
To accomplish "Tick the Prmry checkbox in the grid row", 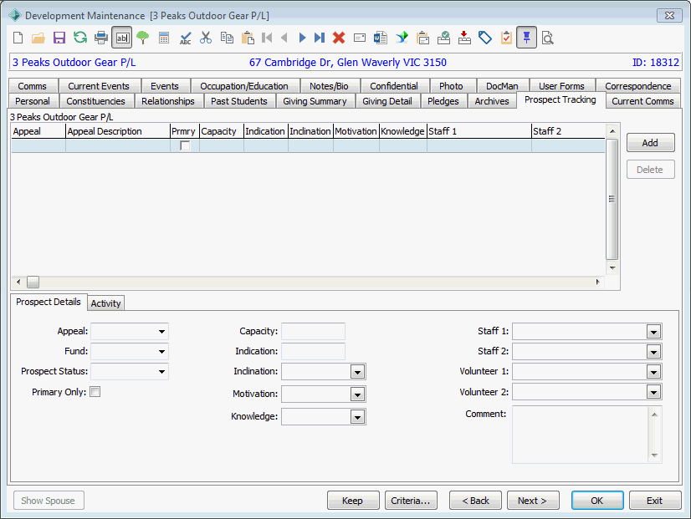I will (185, 145).
